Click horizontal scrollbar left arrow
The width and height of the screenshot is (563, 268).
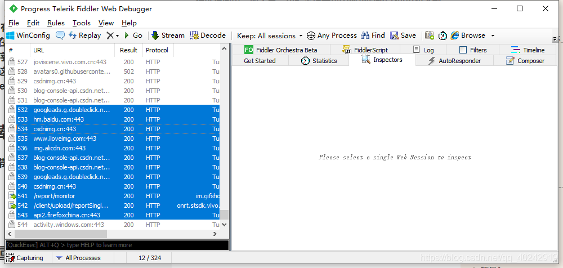point(10,234)
